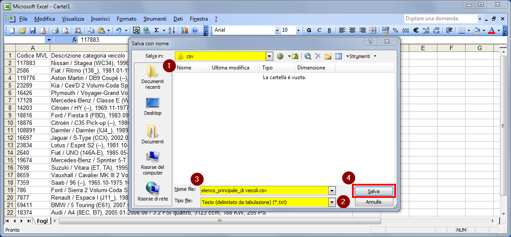511x237 pixels.
Task: Click the Digitare una domanda help box
Action: [x=441, y=19]
